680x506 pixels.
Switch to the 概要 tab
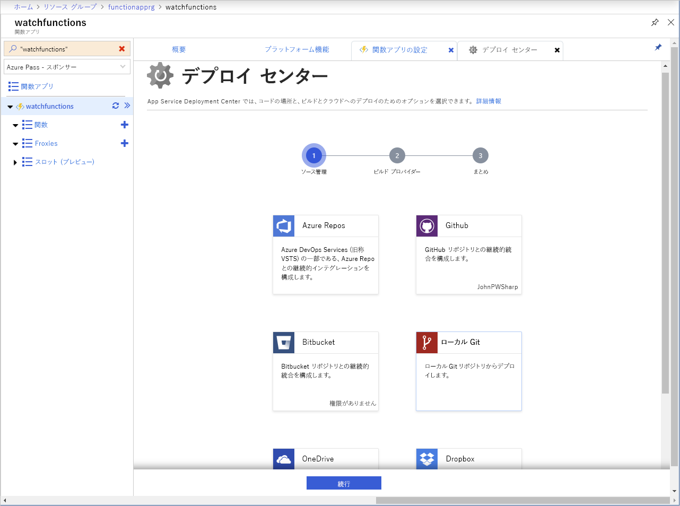tap(179, 49)
